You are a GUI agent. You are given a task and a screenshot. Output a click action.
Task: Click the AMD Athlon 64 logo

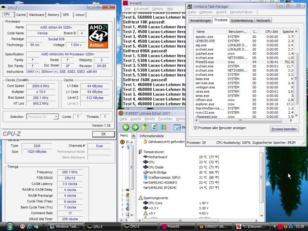click(98, 36)
